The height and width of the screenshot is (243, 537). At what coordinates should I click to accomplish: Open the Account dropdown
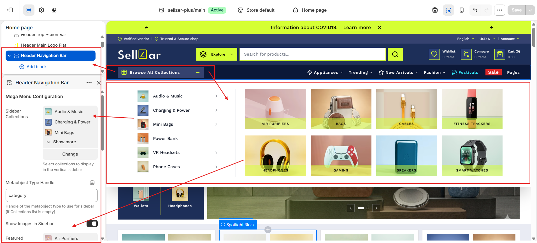pyautogui.click(x=510, y=39)
